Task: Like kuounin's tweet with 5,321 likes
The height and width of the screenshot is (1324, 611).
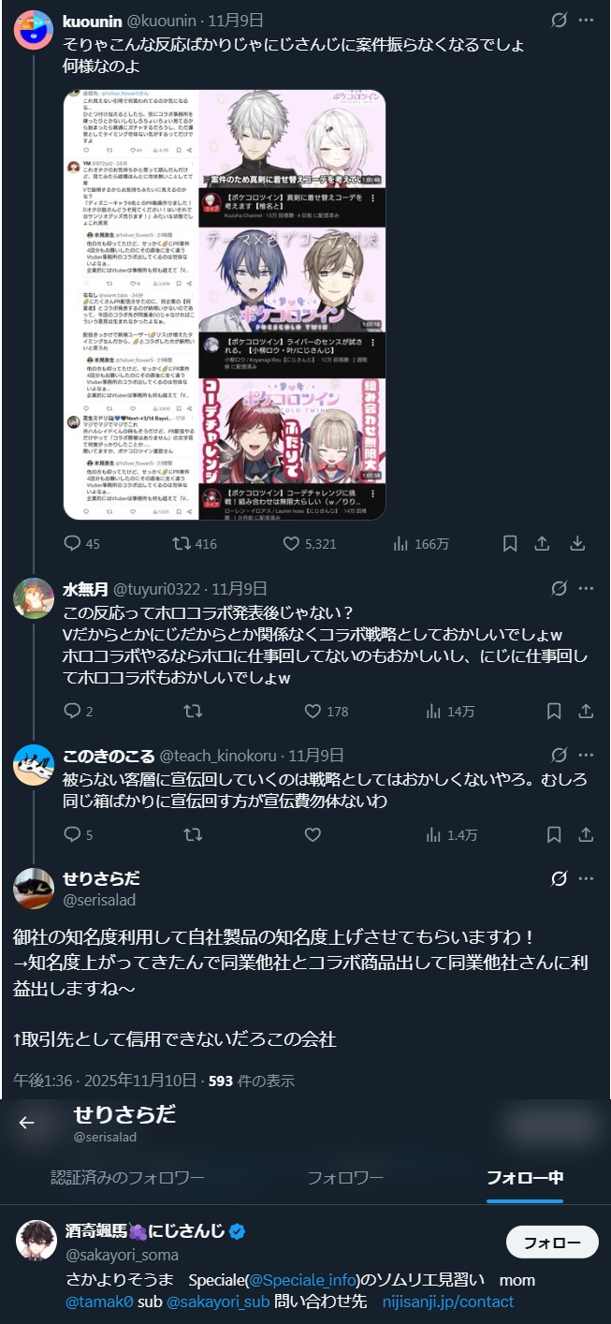Action: tap(310, 543)
